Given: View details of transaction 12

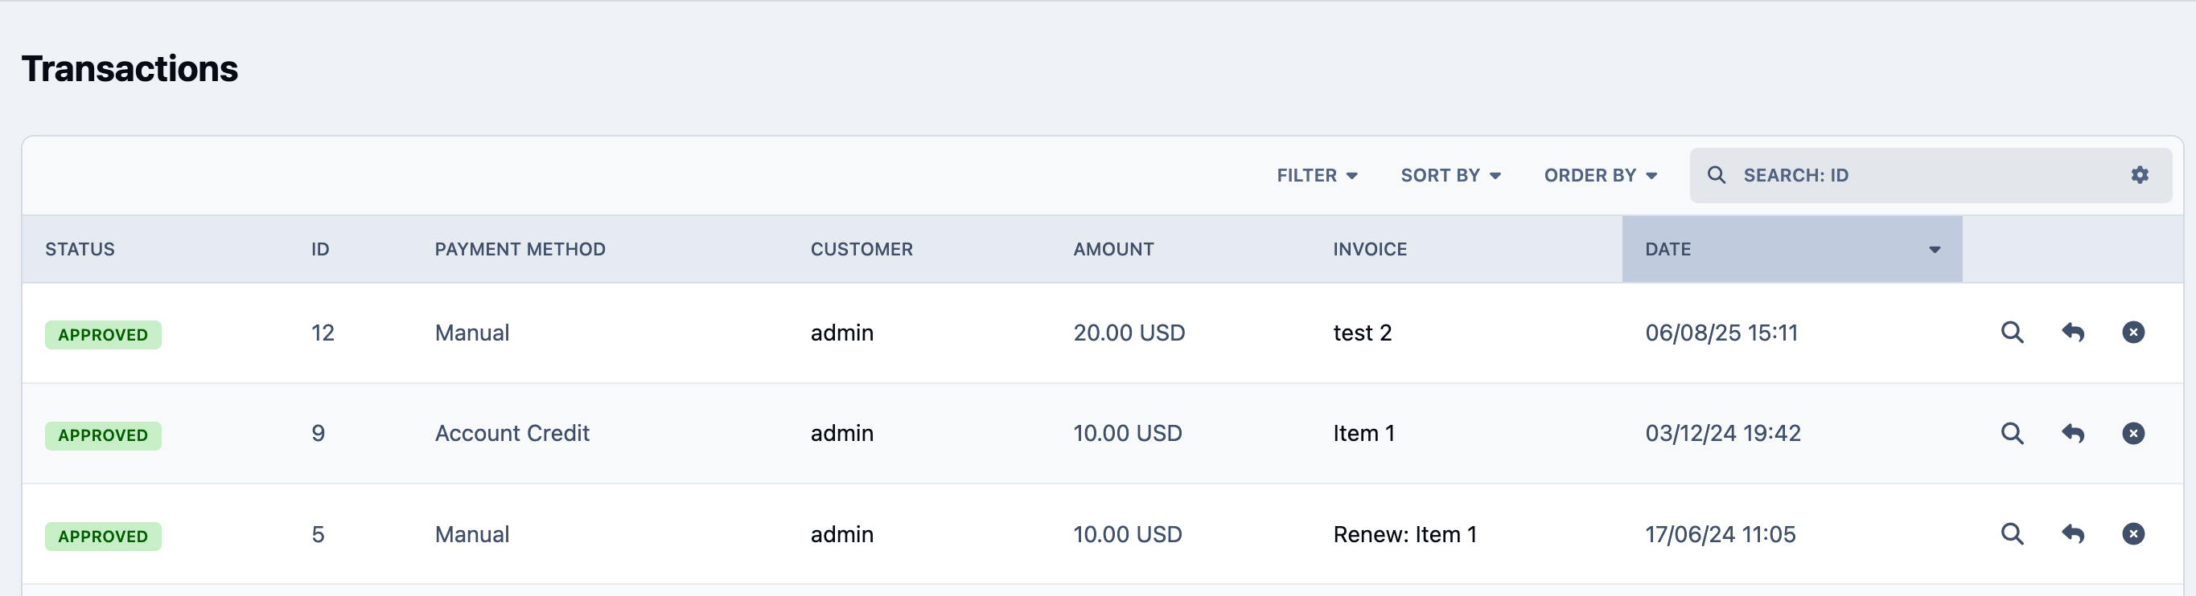Looking at the screenshot, I should (2012, 332).
